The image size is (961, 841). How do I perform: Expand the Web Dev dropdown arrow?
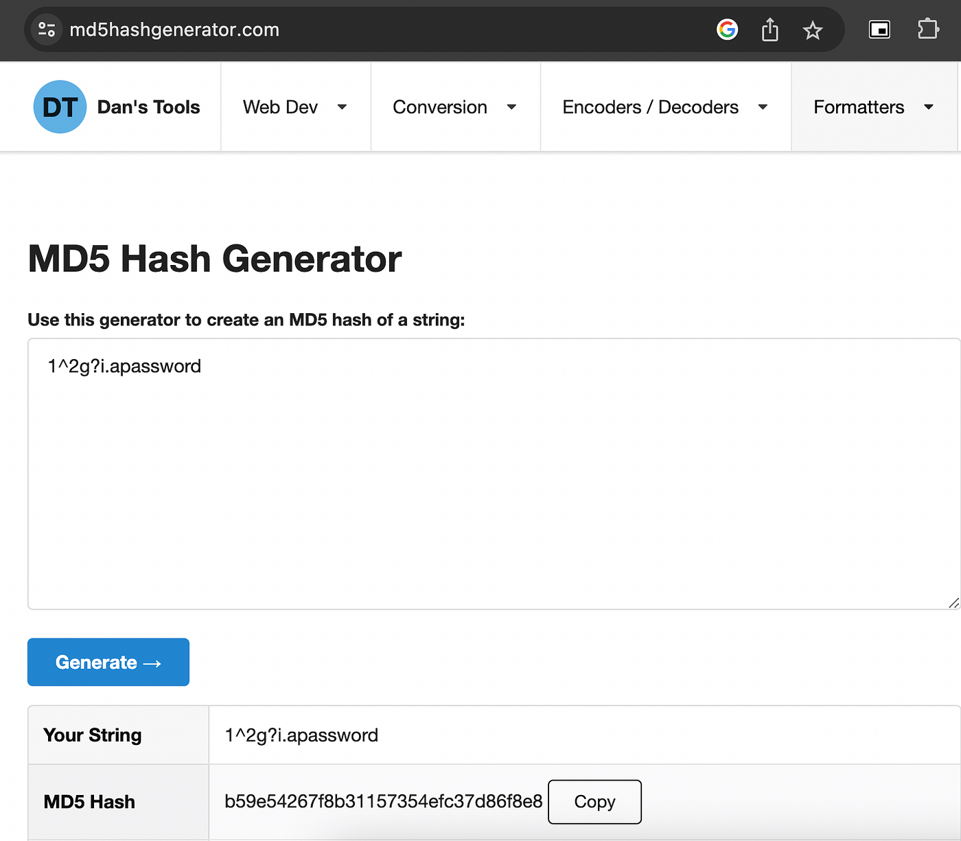click(x=342, y=107)
